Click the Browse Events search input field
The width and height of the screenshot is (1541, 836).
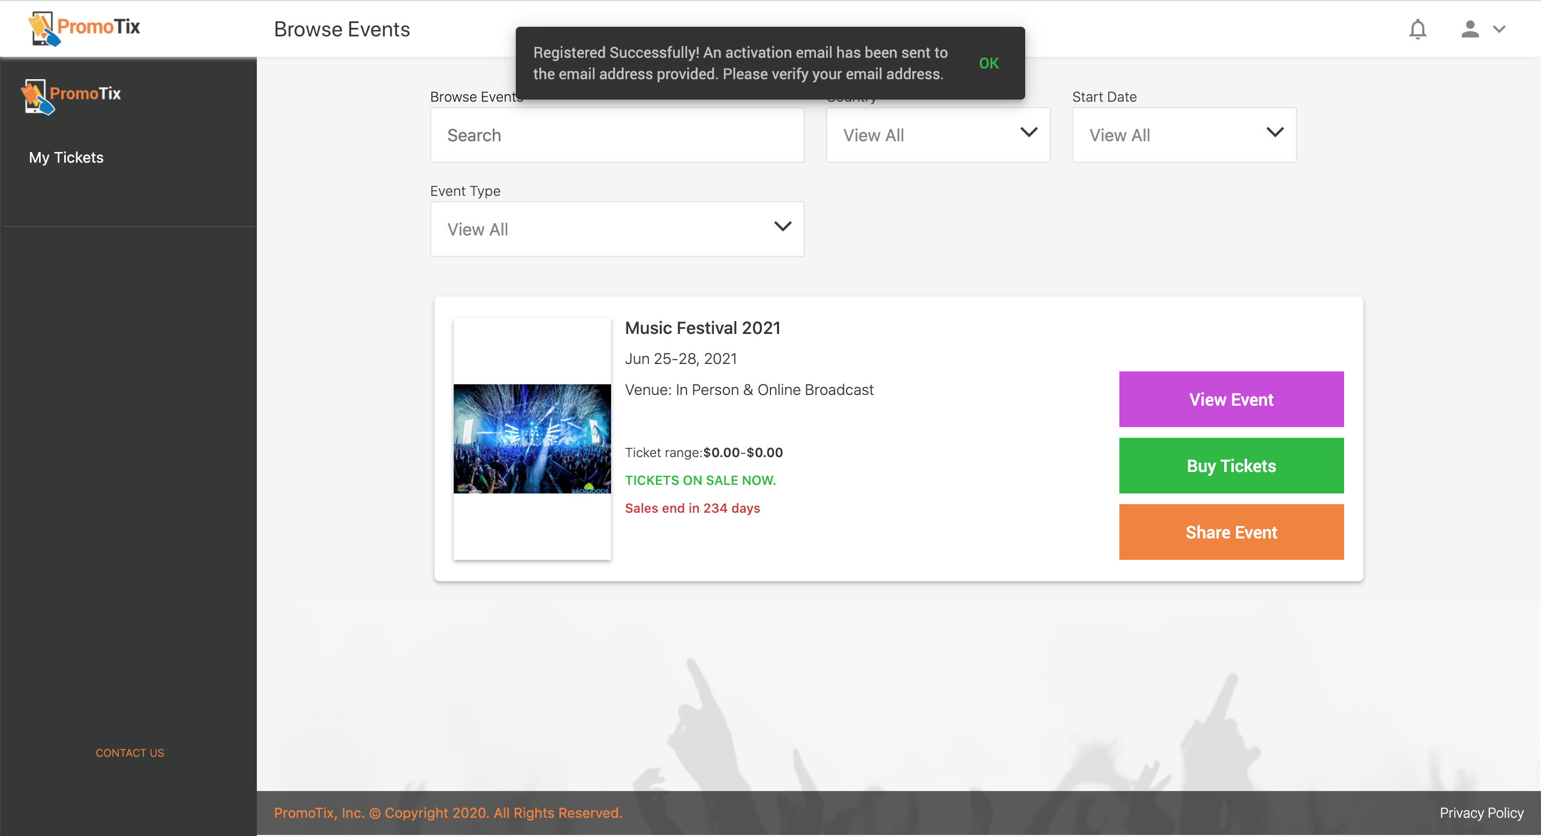pos(617,135)
